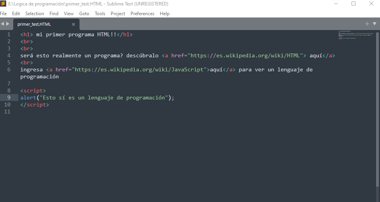Open the Tools menu
This screenshot has width=380, height=202.
coord(100,14)
